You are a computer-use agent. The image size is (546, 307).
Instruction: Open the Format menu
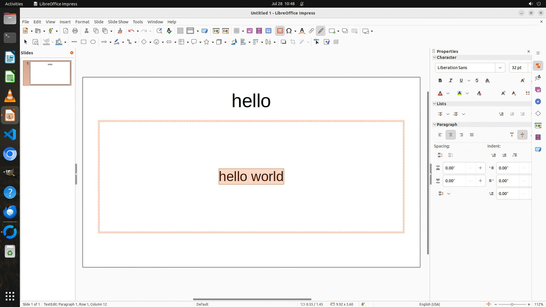(x=82, y=22)
